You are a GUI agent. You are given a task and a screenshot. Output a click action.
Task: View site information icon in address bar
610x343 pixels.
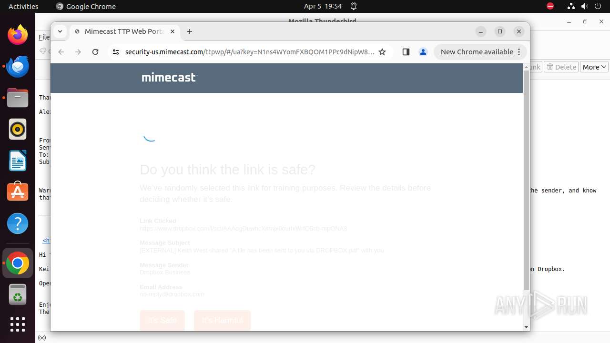click(x=115, y=52)
